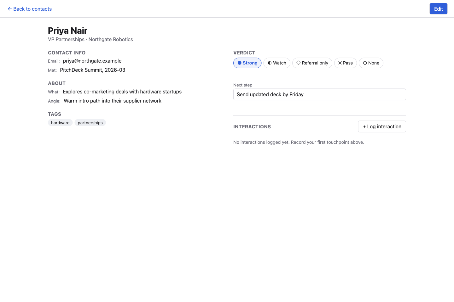Image resolution: width=454 pixels, height=302 pixels.
Task: Click the 'No interactions logged yet' message
Action: point(299,142)
